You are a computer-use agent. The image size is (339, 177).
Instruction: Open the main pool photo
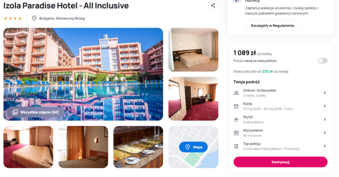[x=83, y=74]
